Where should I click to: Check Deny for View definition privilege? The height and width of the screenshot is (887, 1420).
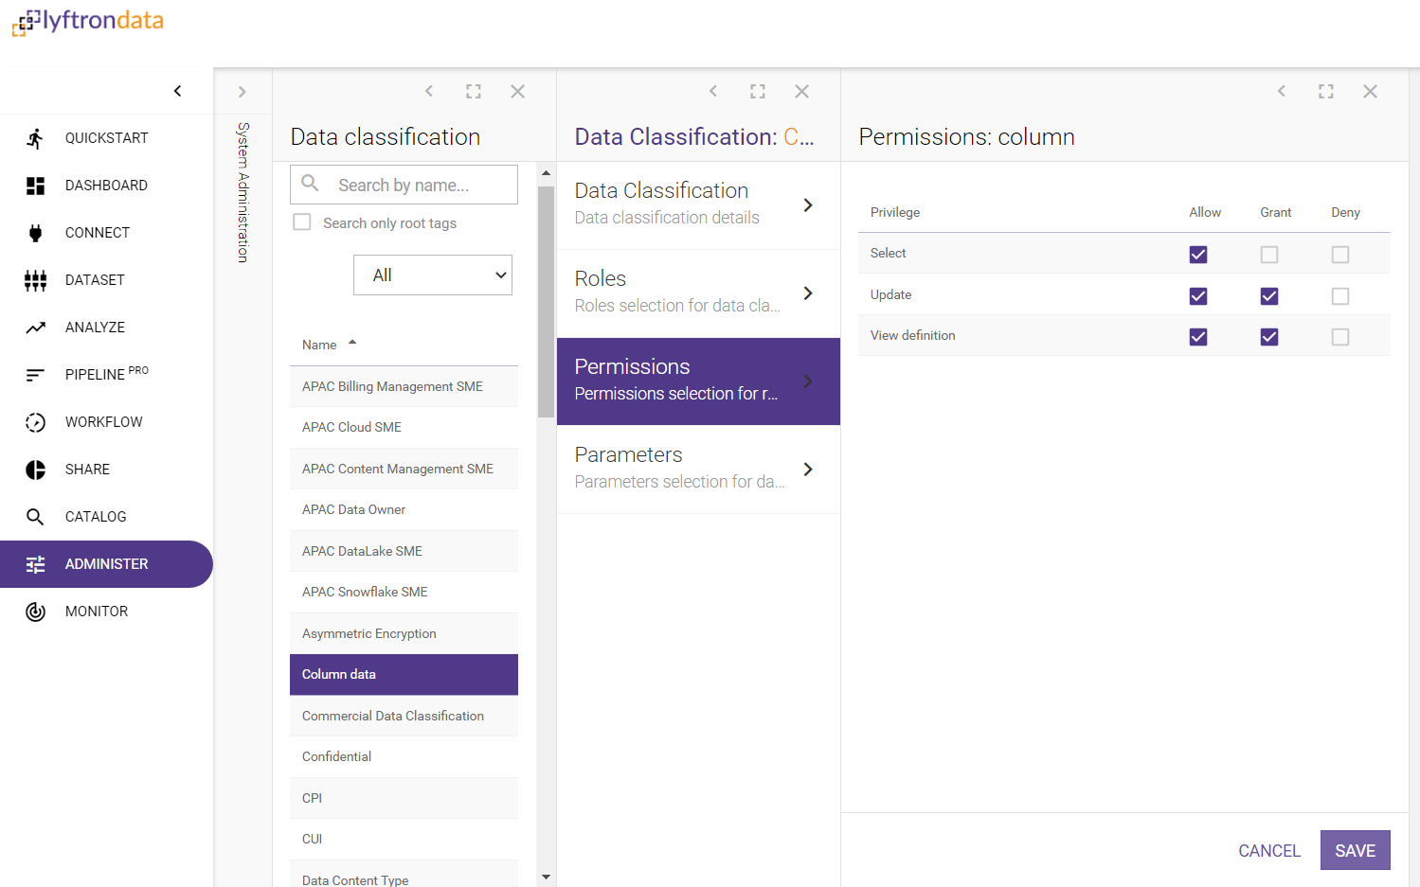click(x=1340, y=337)
